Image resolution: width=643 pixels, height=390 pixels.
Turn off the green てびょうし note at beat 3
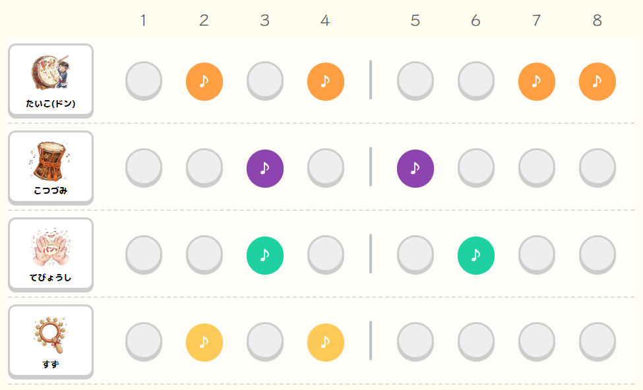pyautogui.click(x=265, y=255)
